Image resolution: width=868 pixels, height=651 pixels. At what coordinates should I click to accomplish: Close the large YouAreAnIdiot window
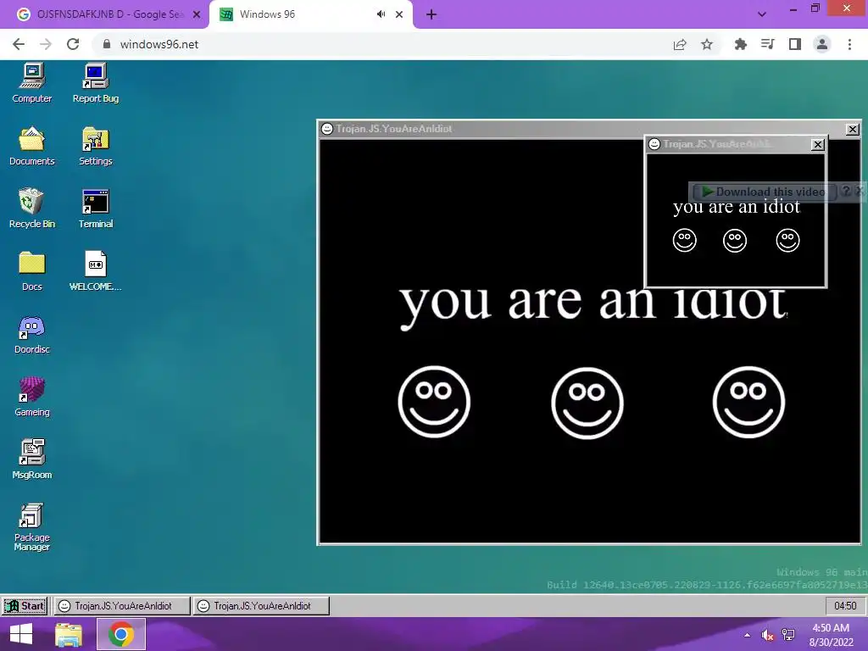click(853, 129)
